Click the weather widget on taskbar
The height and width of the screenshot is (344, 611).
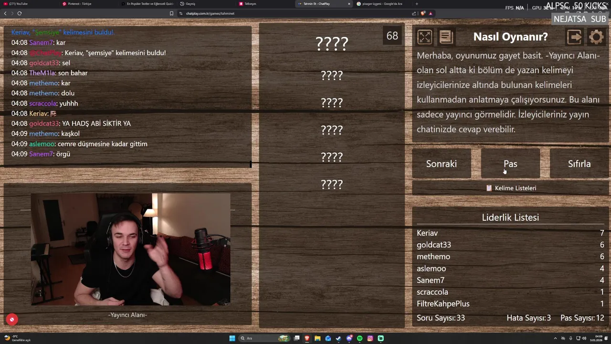(x=18, y=338)
